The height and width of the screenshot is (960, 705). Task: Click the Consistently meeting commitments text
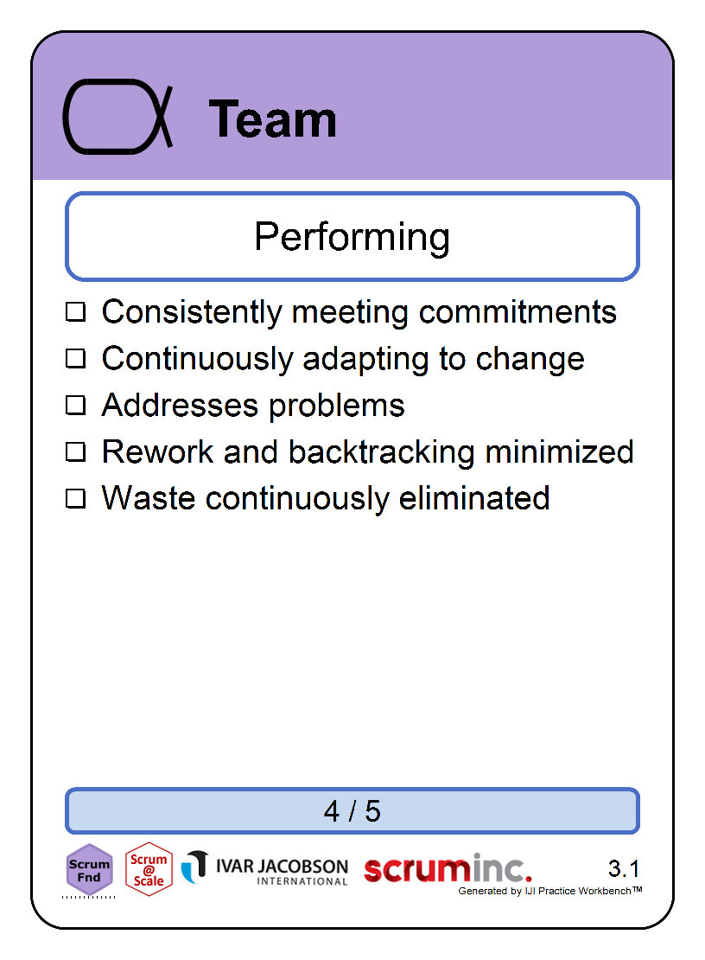pyautogui.click(x=359, y=311)
